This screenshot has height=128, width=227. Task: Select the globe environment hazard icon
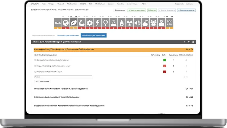point(66,23)
